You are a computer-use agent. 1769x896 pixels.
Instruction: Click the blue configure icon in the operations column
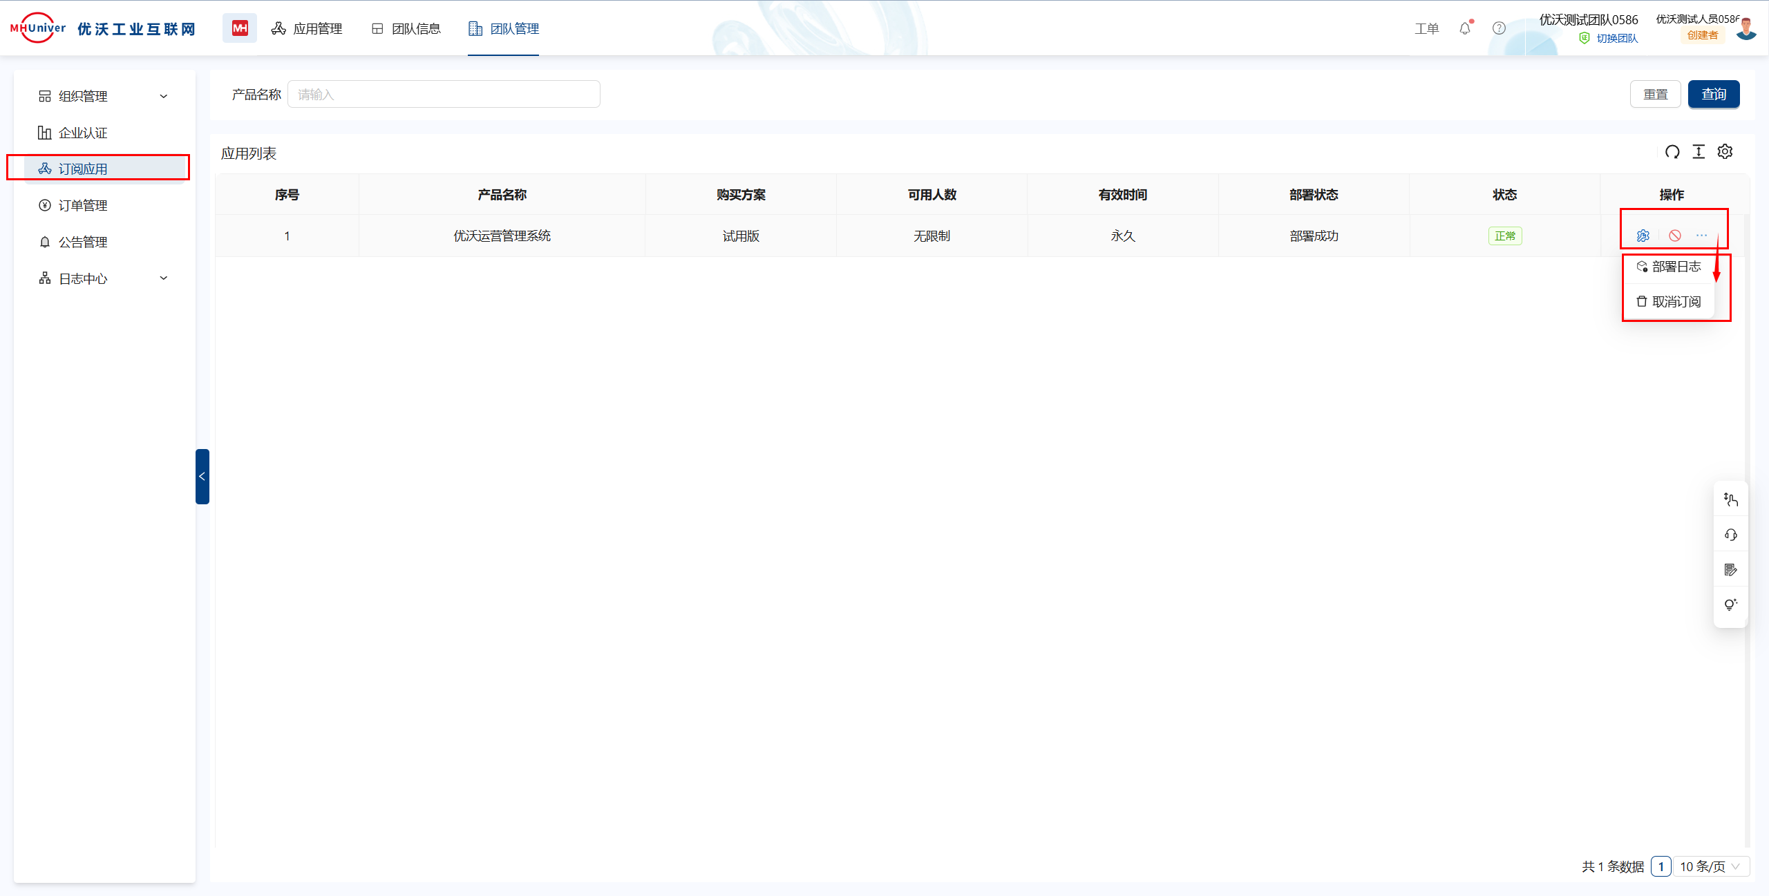(1643, 236)
